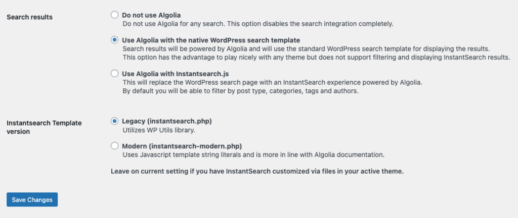Select the 'Do not use Algolia' radio button
Viewport: 518px width, 218px height.
(114, 15)
